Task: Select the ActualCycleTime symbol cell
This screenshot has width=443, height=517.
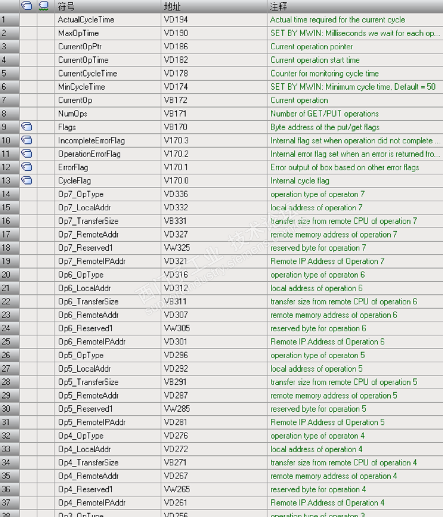Action: 108,20
